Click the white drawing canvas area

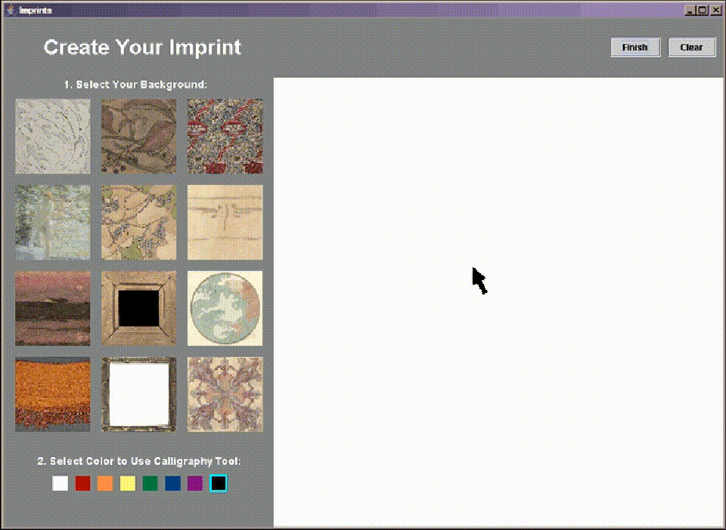(x=498, y=302)
